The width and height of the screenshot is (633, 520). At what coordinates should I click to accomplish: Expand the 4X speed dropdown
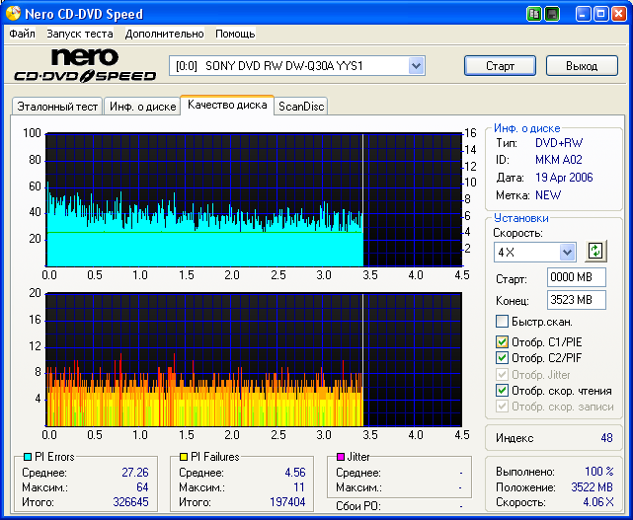pyautogui.click(x=567, y=252)
